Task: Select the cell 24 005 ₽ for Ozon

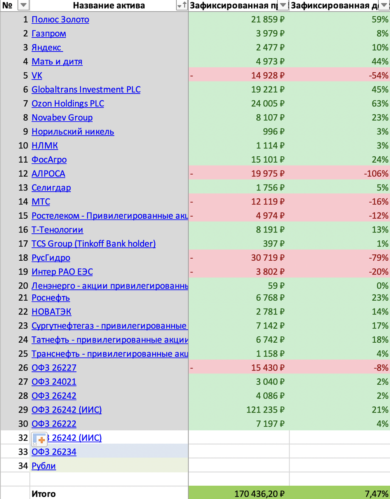Action: (239, 104)
